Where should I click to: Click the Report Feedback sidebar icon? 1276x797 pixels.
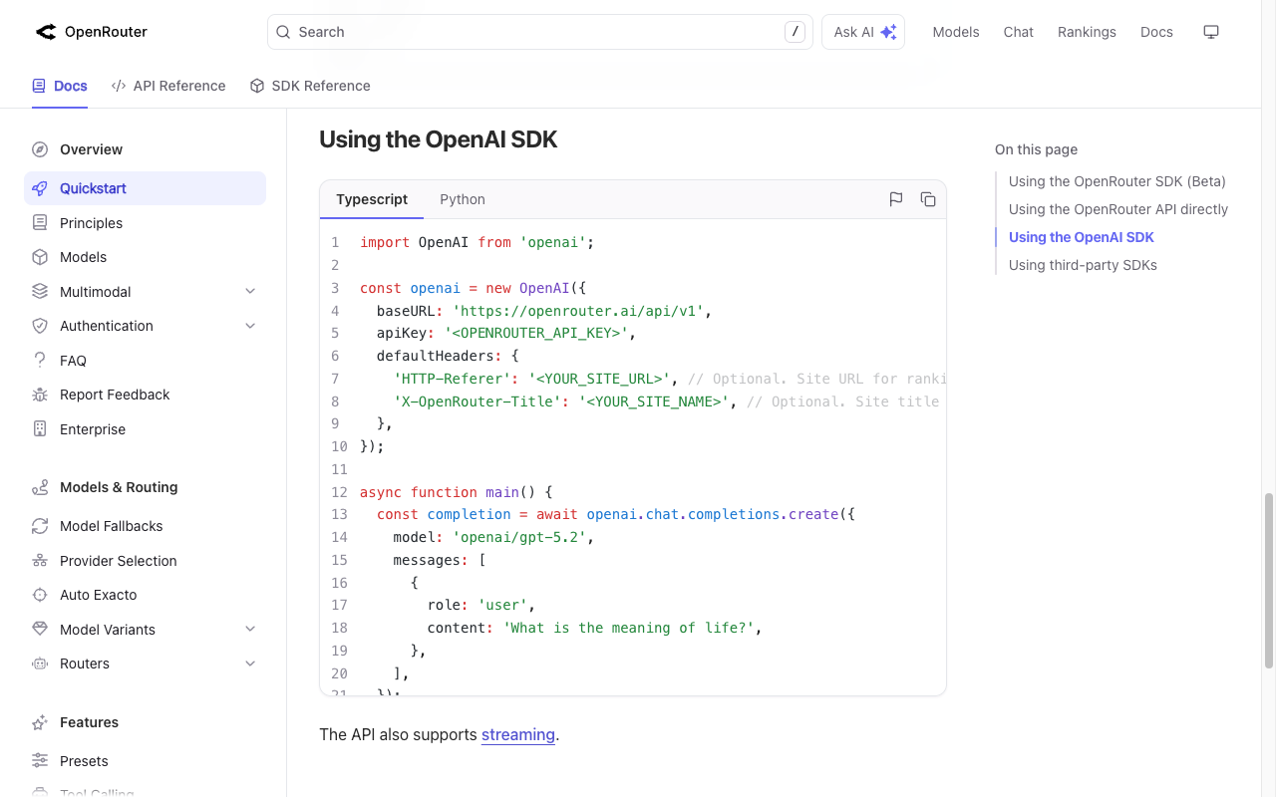tap(39, 395)
